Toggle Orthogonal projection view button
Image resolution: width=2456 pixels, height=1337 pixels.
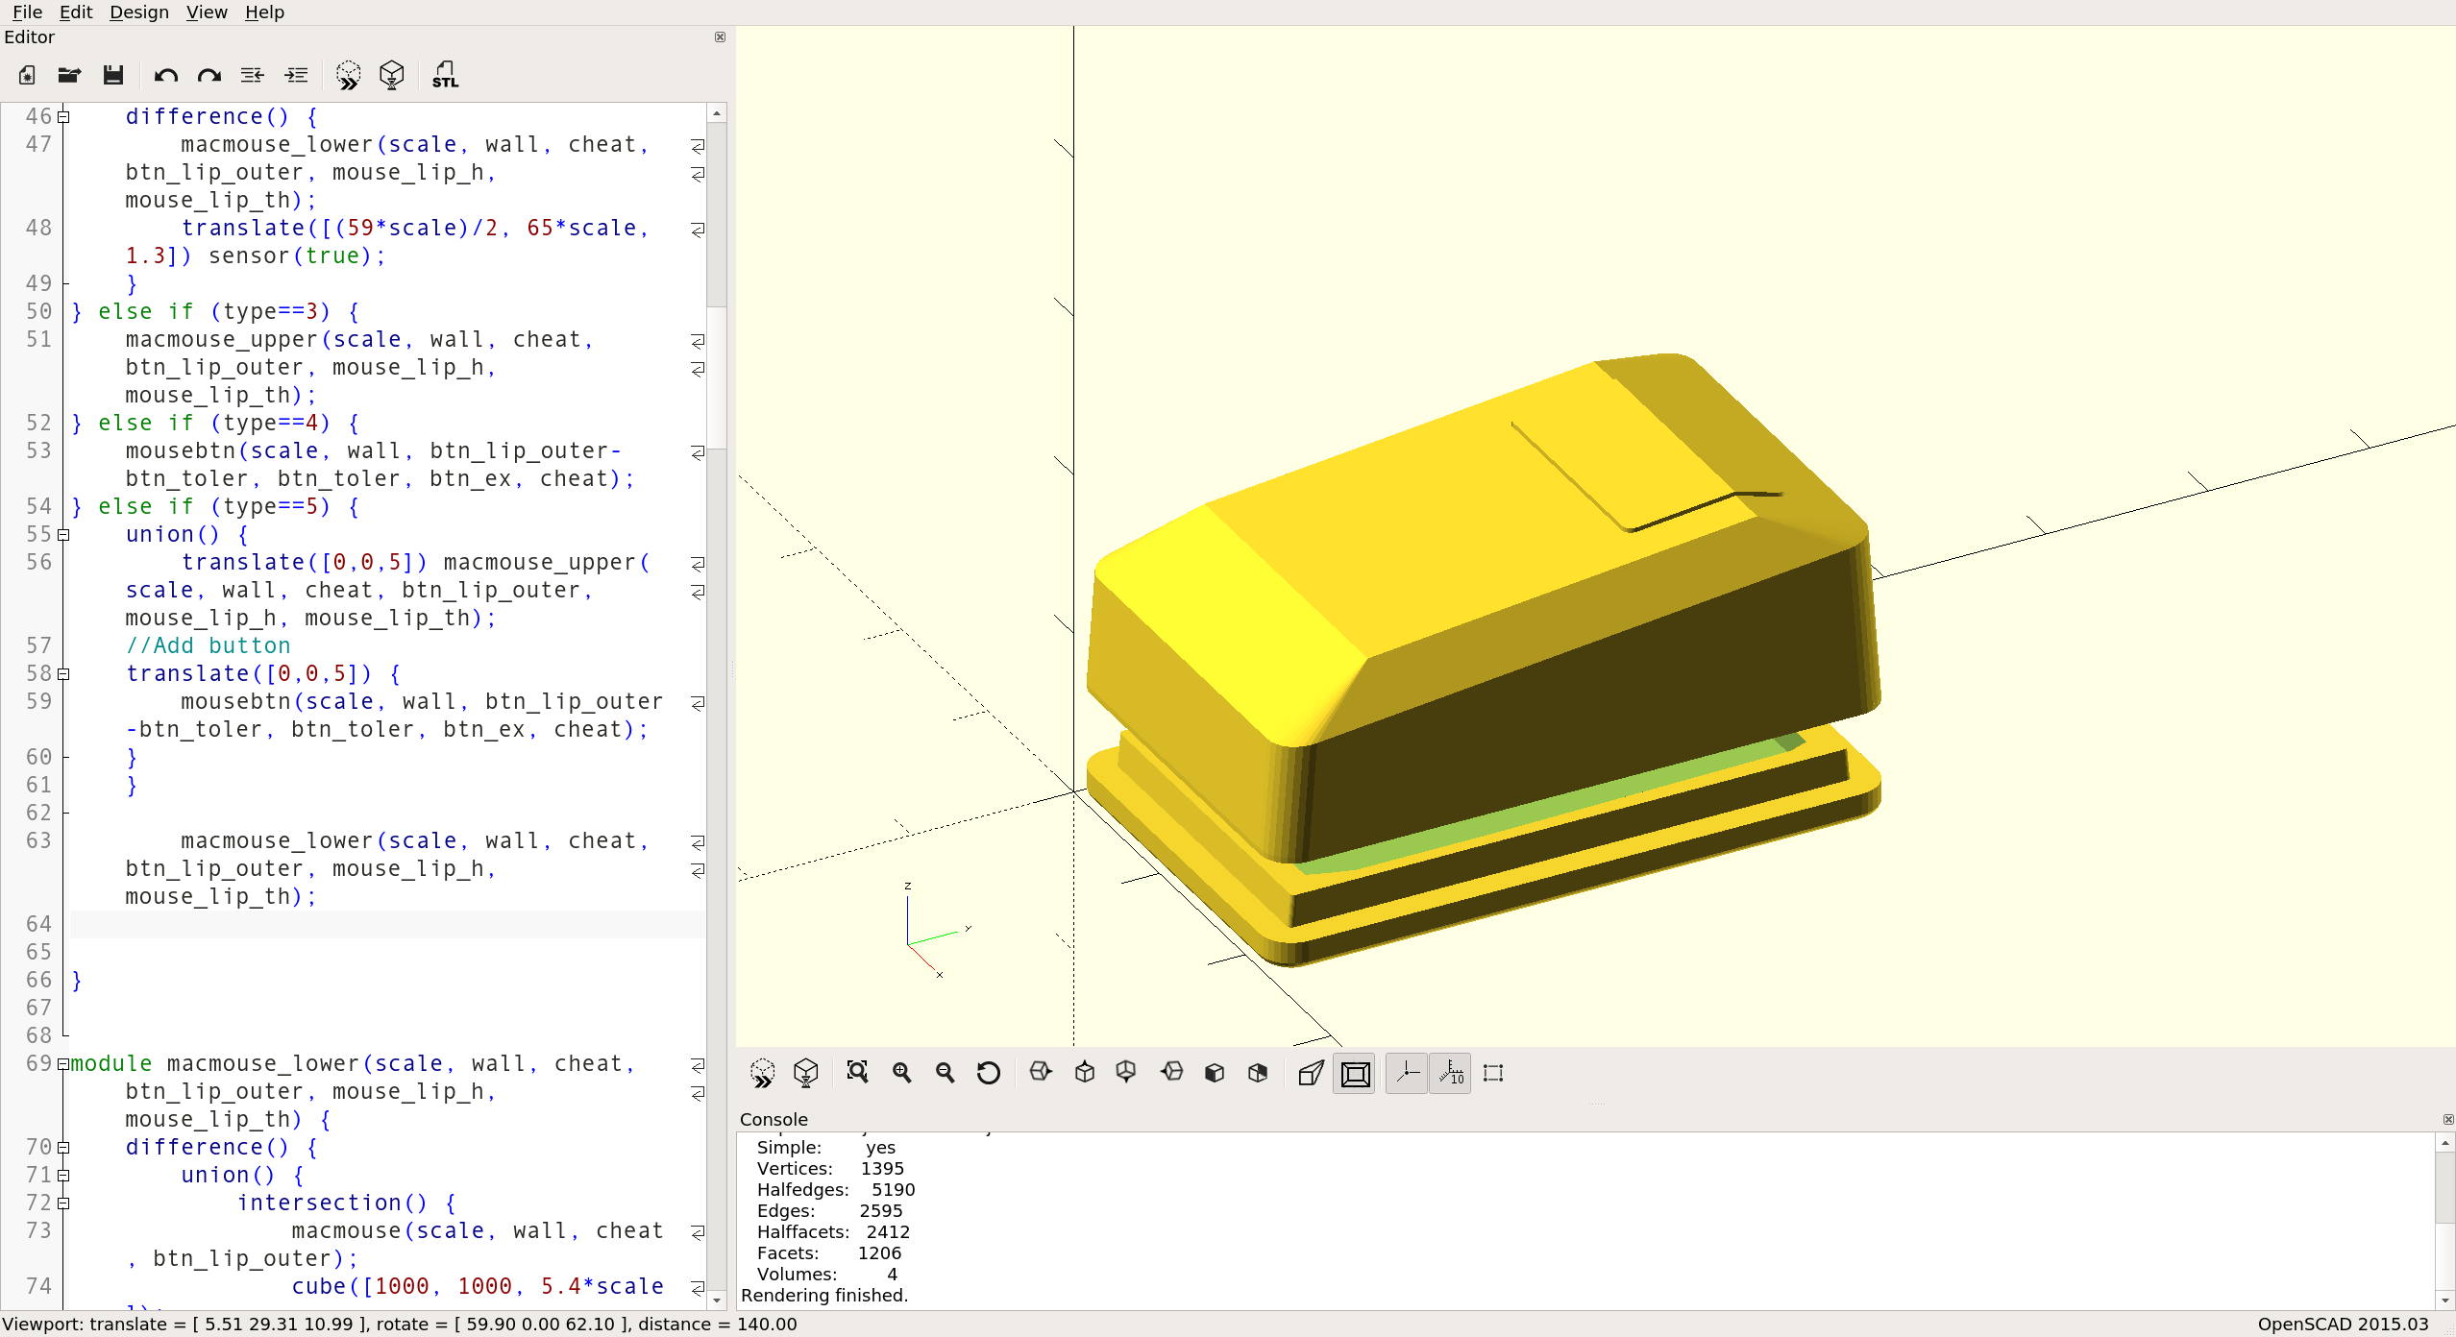point(1355,1073)
